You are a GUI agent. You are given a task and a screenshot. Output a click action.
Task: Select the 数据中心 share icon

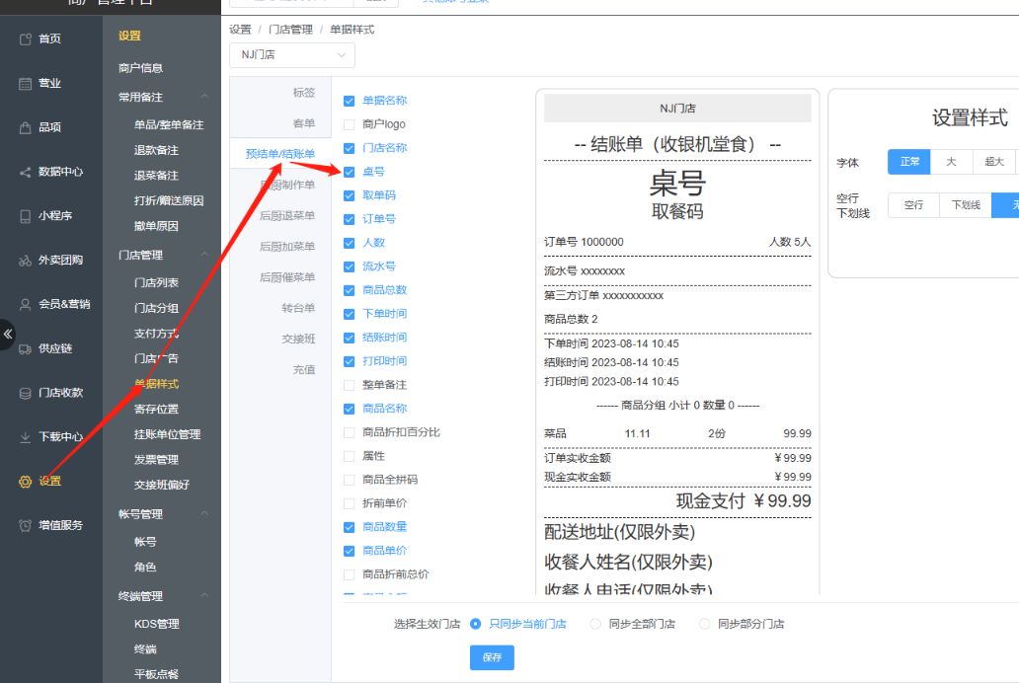(x=26, y=172)
